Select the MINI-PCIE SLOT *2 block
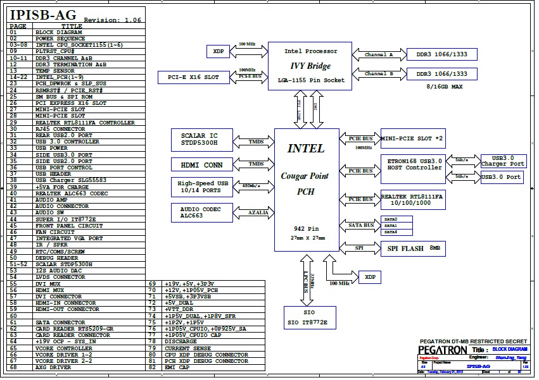 click(413, 138)
